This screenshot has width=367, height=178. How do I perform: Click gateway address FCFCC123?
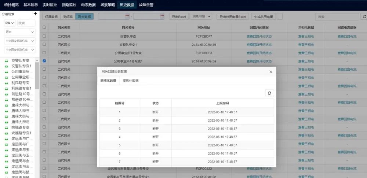click(204, 168)
